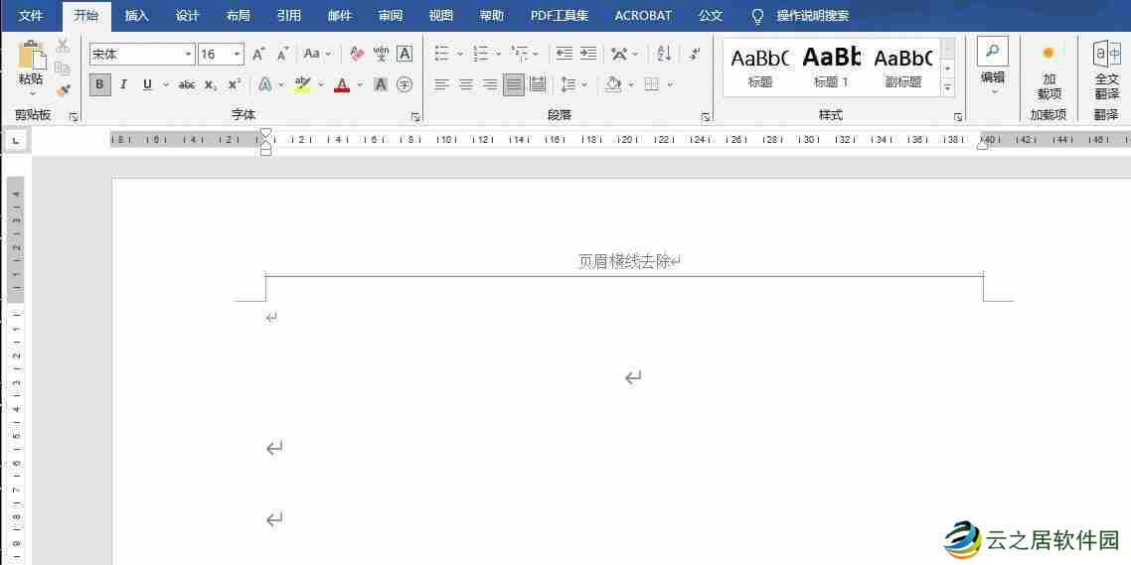The width and height of the screenshot is (1131, 565).
Task: Open text effects glowing A
Action: tap(265, 85)
